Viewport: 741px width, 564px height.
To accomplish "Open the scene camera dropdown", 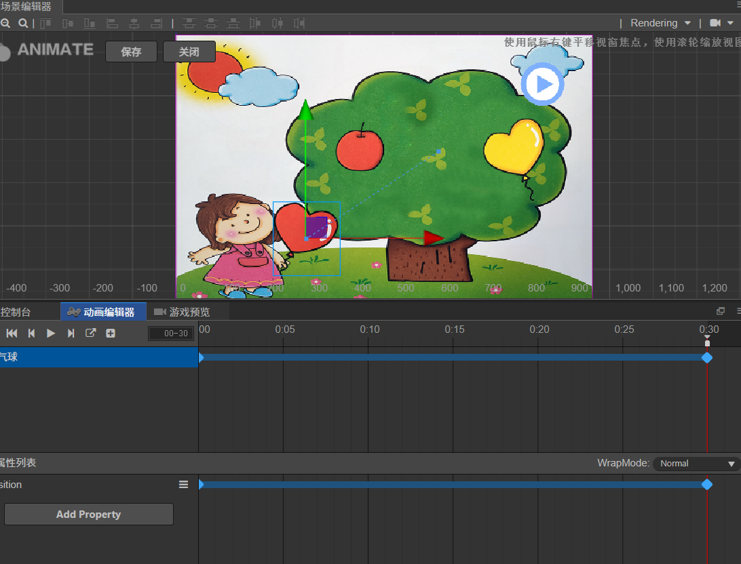I will pyautogui.click(x=721, y=23).
